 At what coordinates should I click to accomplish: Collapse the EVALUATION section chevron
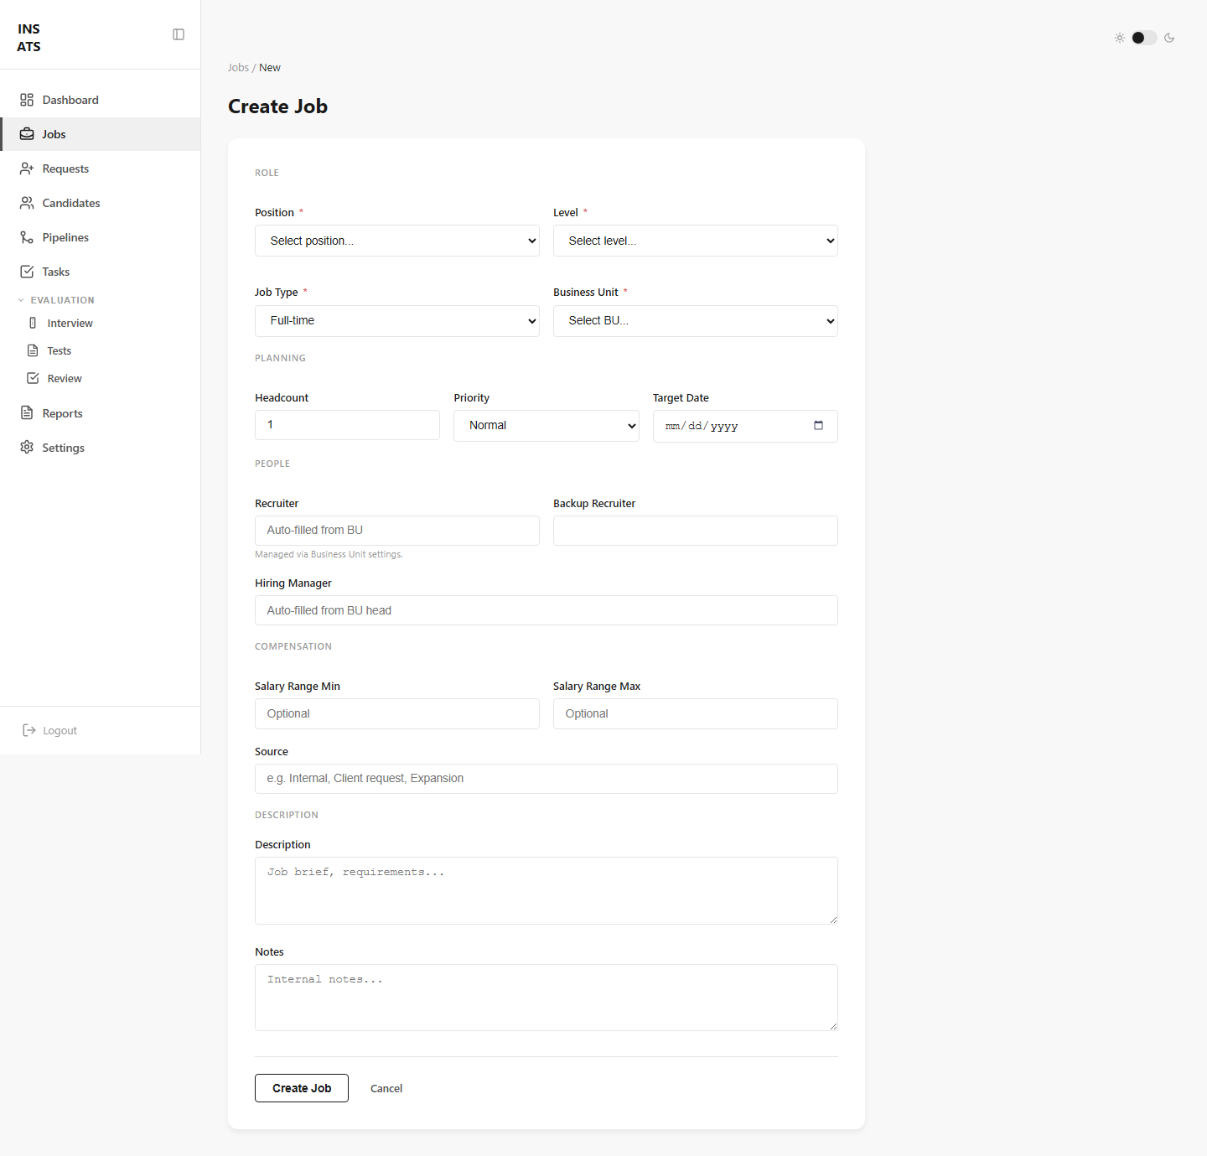tap(21, 300)
